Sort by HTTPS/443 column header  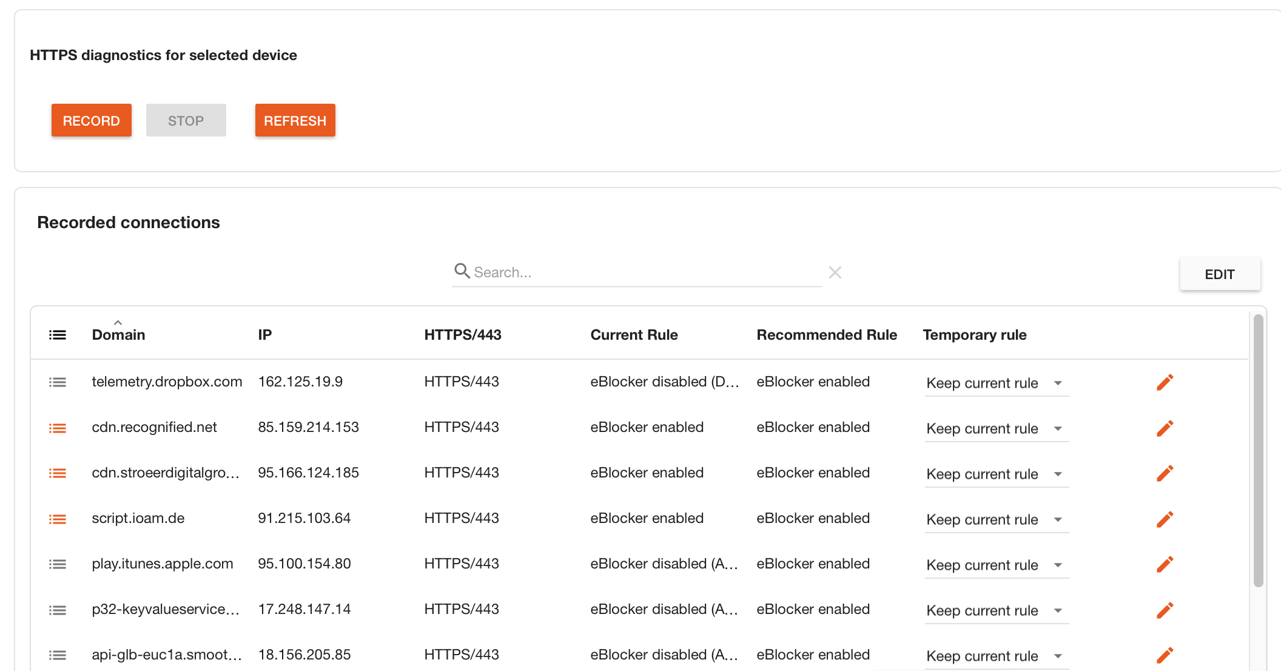tap(463, 335)
